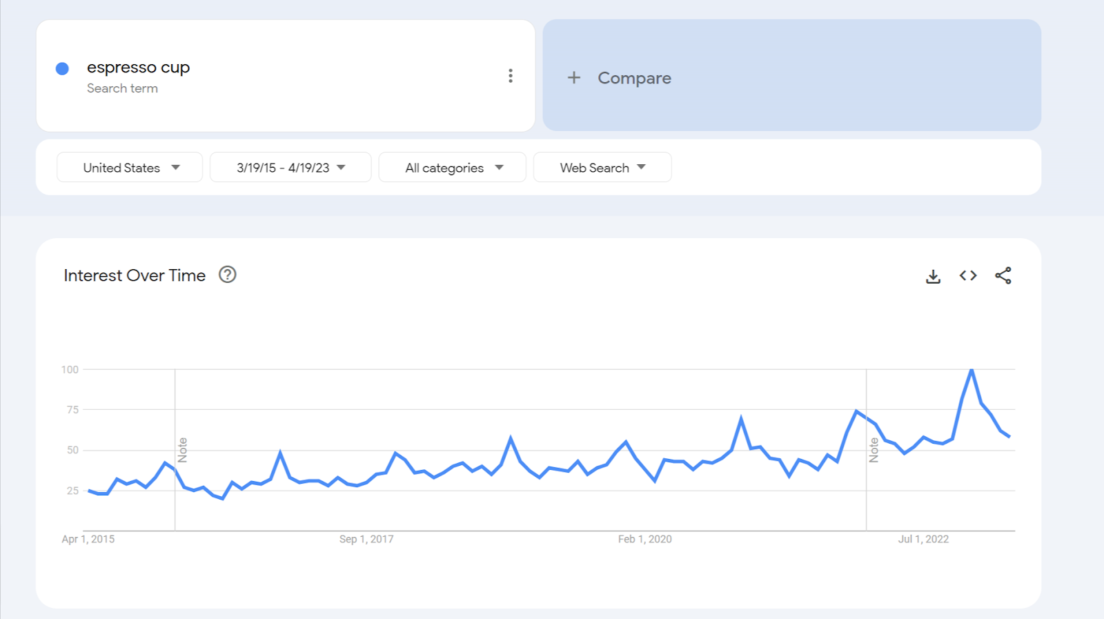The width and height of the screenshot is (1104, 619).
Task: Edit the espresso cup search term
Action: tap(139, 68)
